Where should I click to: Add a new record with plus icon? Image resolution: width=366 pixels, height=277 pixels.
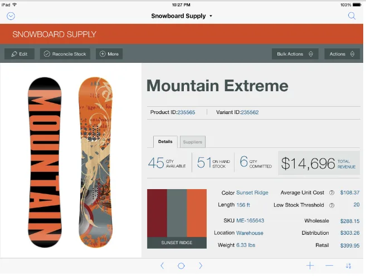click(310, 265)
